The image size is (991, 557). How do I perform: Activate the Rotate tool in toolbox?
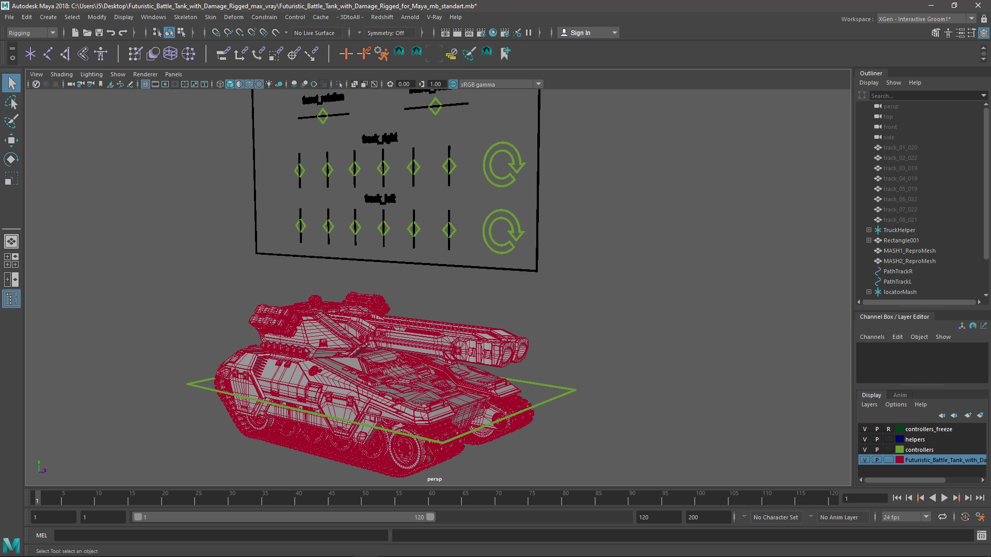(11, 159)
